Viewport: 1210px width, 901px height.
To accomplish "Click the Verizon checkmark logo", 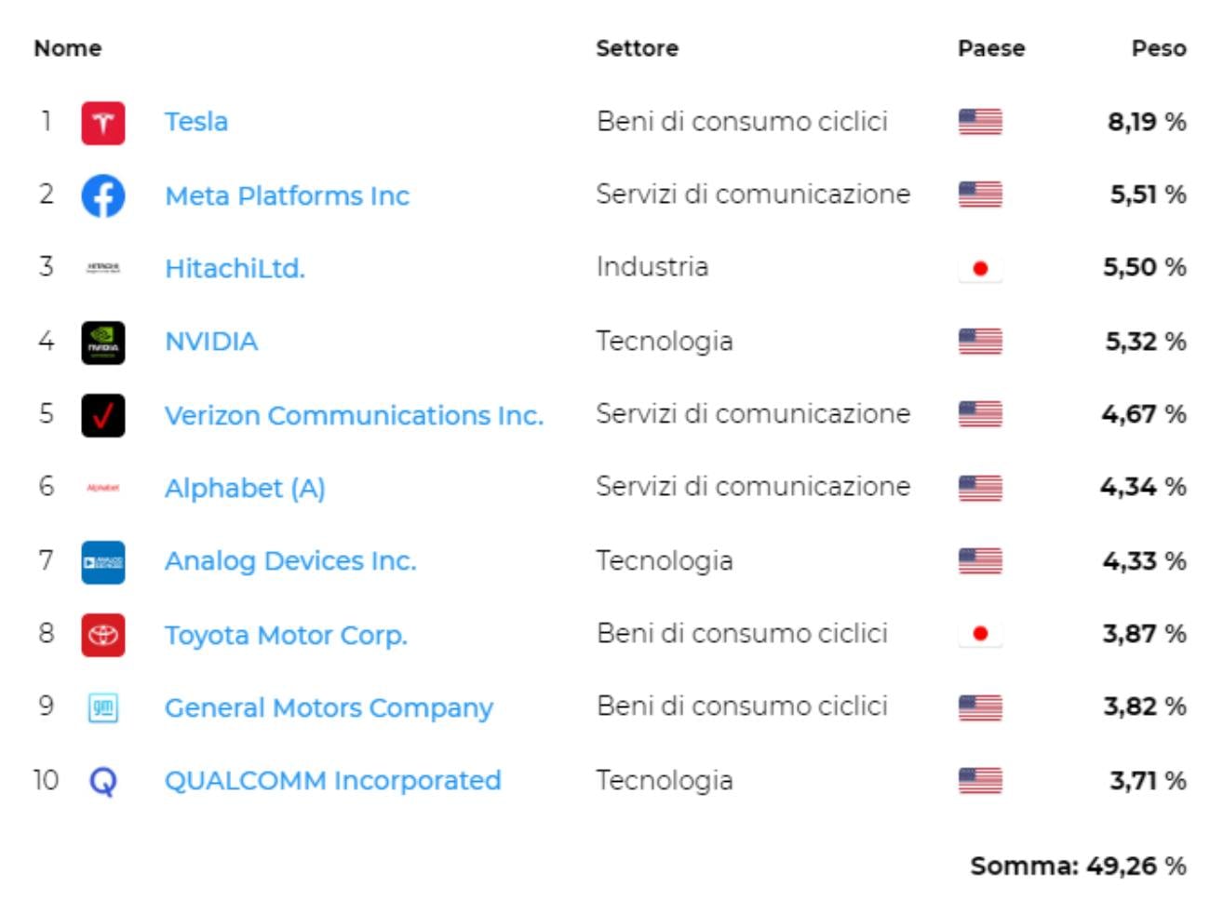I will pos(102,415).
